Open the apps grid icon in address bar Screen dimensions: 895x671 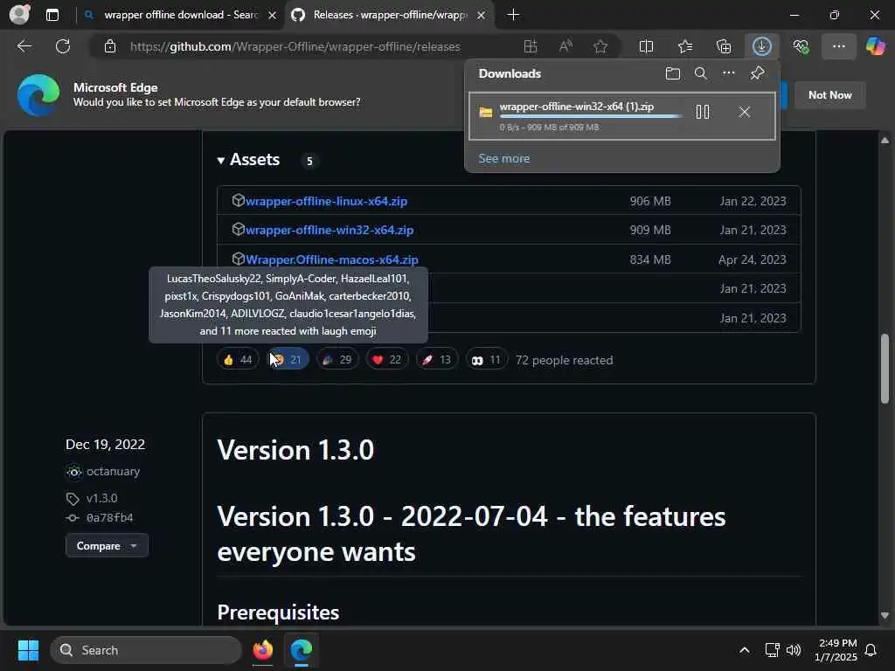pyautogui.click(x=531, y=46)
